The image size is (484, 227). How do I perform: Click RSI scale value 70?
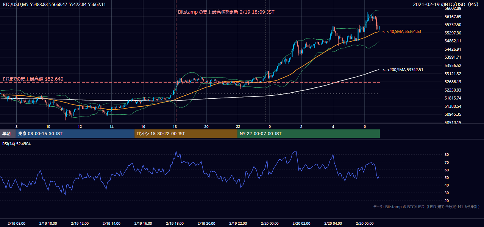pos(447,162)
